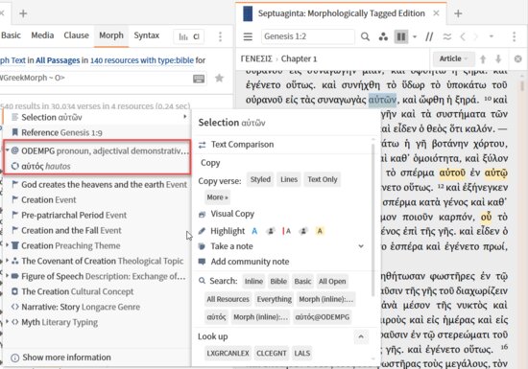
Task: Select Reference Genesis 1:9 menu entry
Action: click(x=97, y=133)
